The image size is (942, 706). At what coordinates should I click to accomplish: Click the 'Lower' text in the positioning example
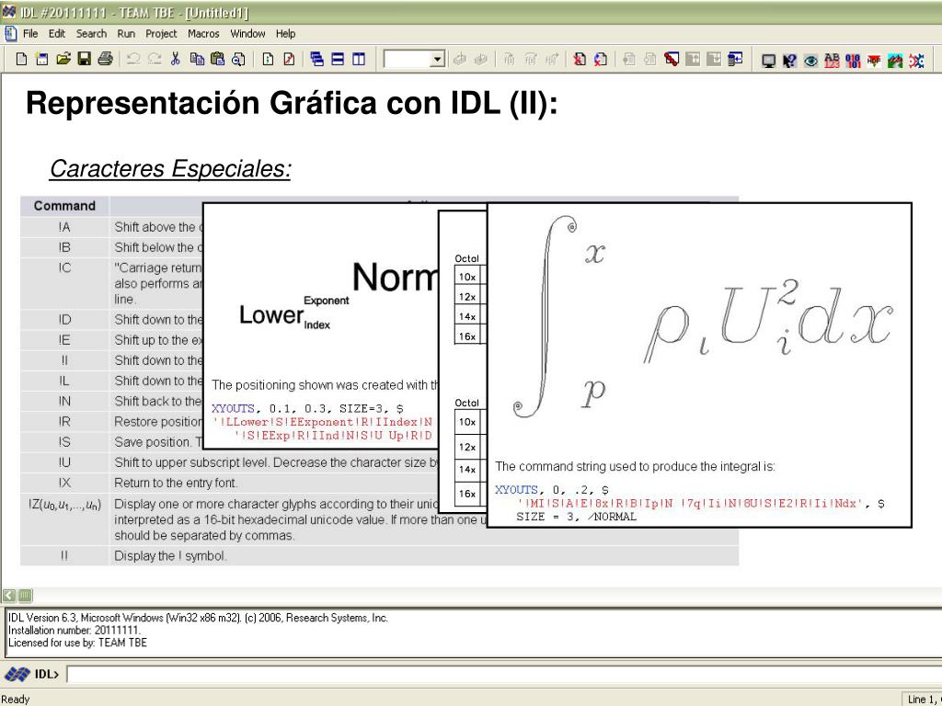(271, 314)
